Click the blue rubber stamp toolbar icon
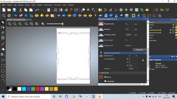Screen dimensions: 177x99 139,15
